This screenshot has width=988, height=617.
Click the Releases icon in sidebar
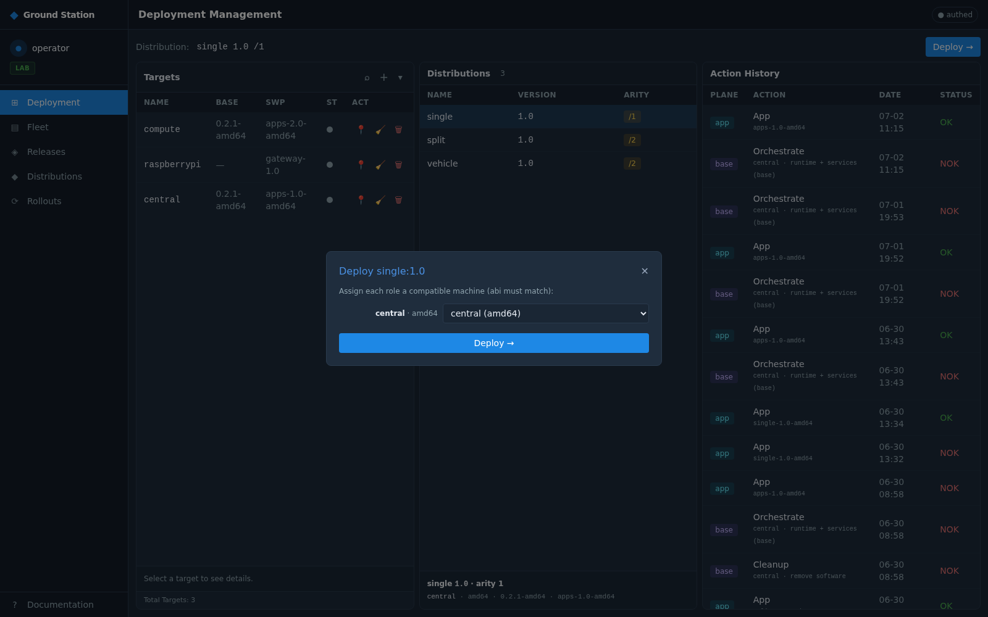pyautogui.click(x=15, y=152)
